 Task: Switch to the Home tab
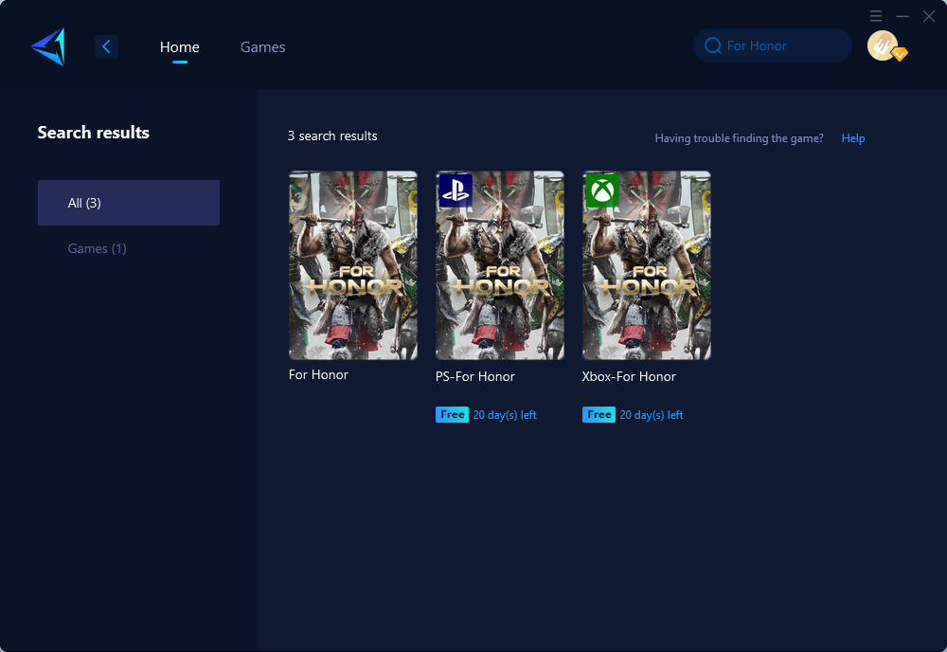coord(179,47)
